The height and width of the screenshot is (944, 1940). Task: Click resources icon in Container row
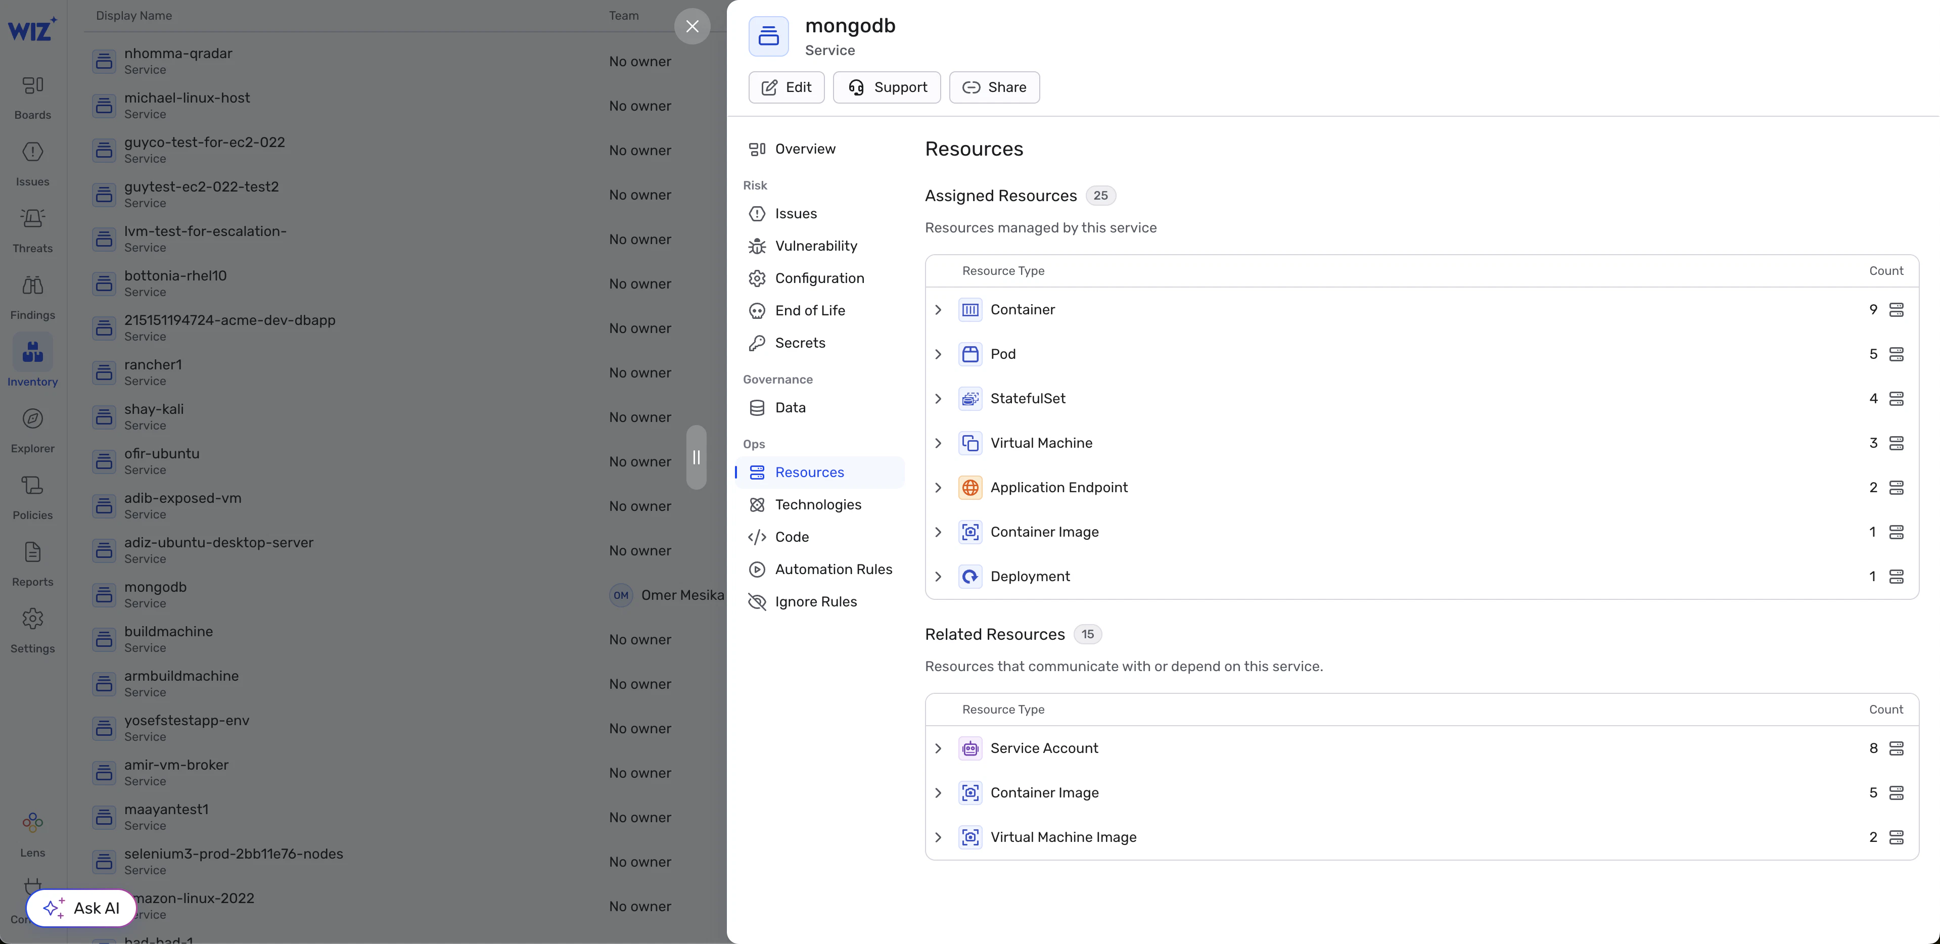tap(1897, 310)
